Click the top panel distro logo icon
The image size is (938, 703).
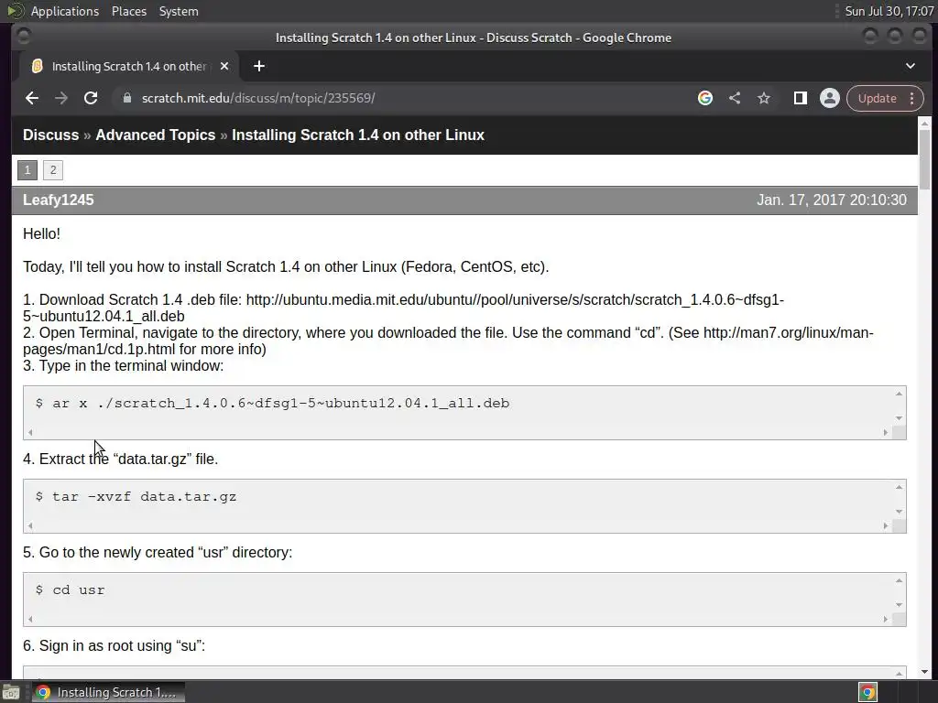(x=15, y=11)
